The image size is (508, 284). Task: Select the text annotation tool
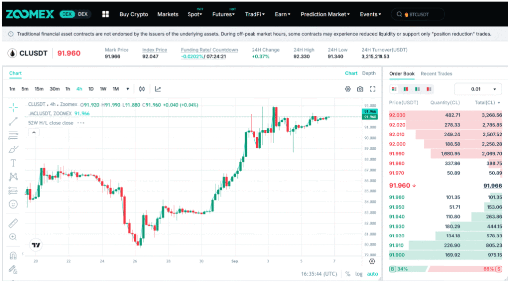13,163
